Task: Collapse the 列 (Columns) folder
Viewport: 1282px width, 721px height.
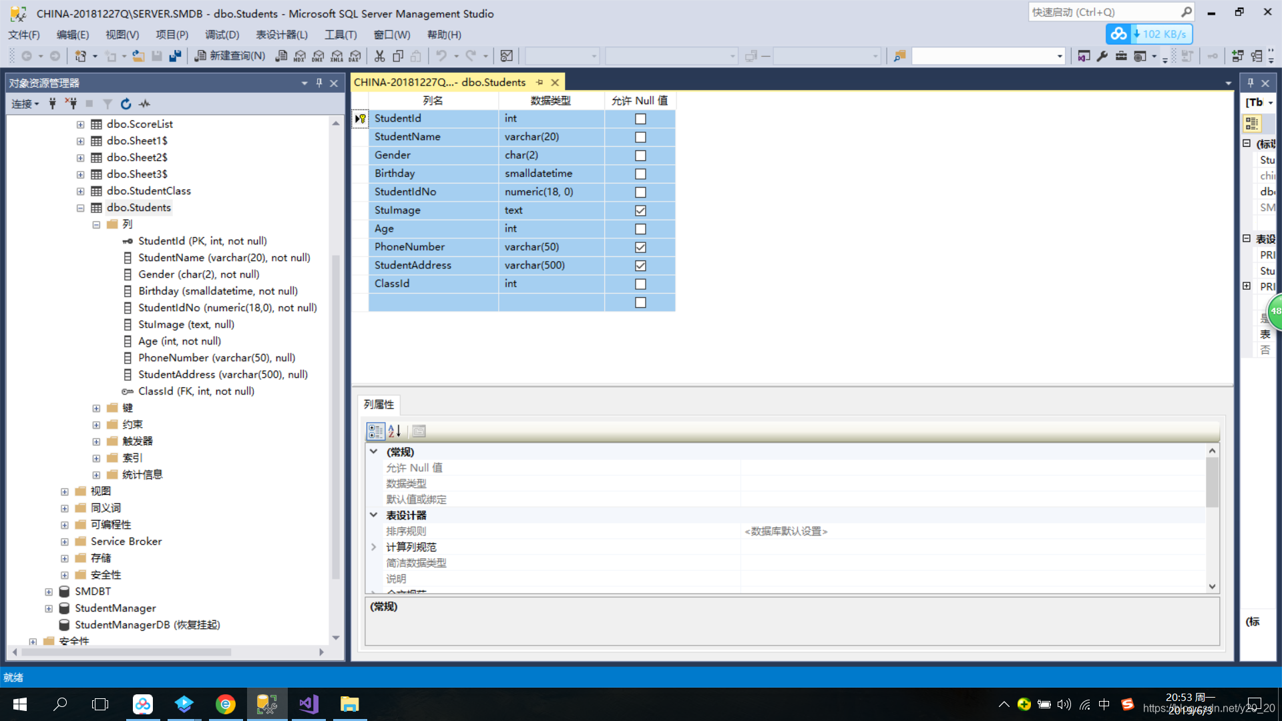Action: point(96,224)
